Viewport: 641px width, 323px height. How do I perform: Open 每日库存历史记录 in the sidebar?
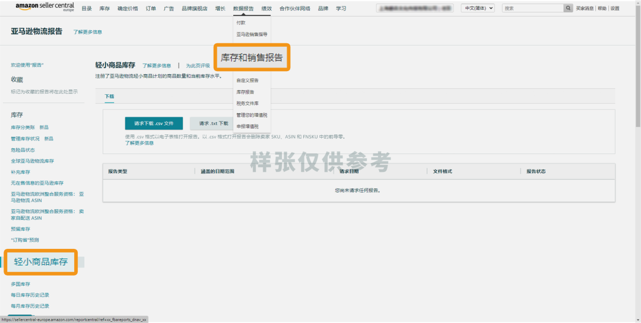pos(30,295)
